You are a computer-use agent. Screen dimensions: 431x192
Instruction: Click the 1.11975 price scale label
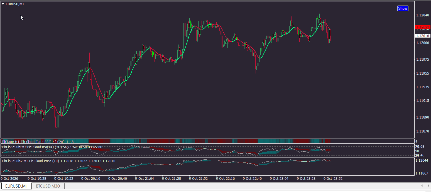(422, 59)
